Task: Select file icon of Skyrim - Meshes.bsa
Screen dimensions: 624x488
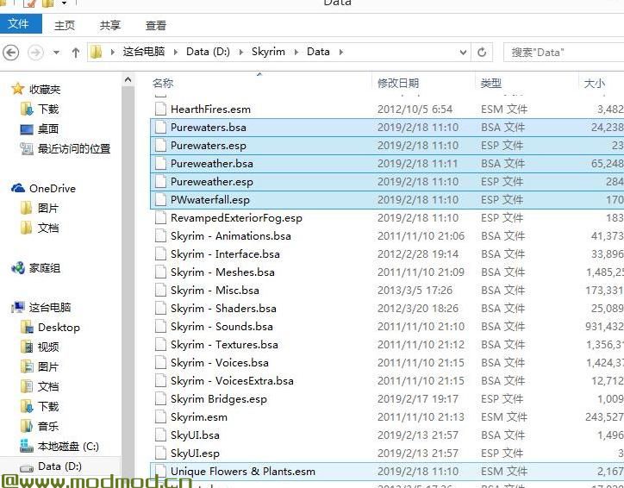Action: [160, 272]
